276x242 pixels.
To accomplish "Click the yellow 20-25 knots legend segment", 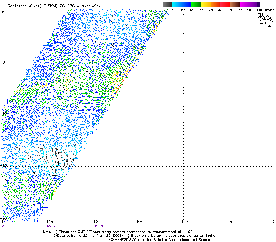I will click(x=206, y=4).
